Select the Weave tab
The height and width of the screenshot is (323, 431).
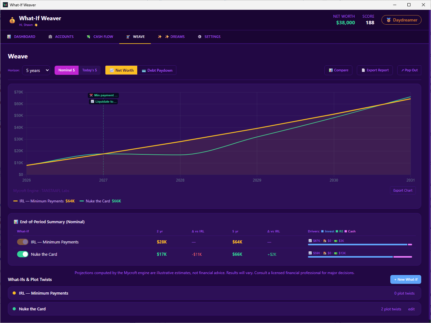tap(135, 37)
